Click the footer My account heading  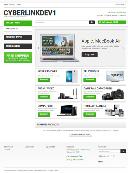click(x=50, y=147)
